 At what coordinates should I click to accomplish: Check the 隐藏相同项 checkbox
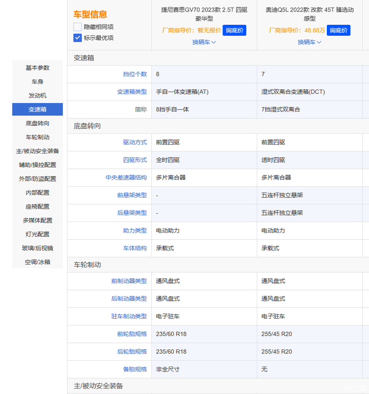point(77,27)
